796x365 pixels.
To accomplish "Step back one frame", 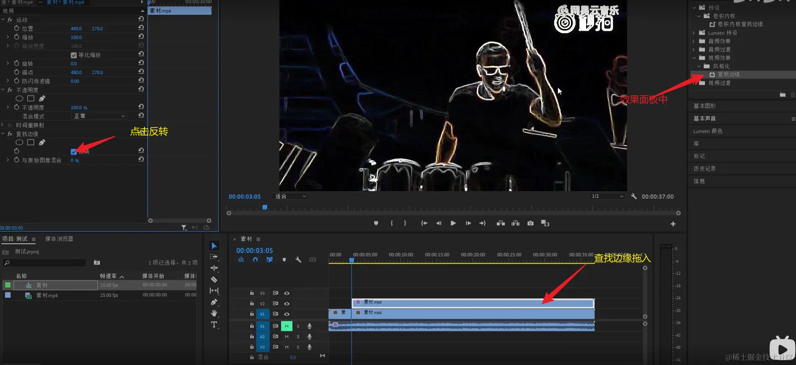I will click(x=439, y=223).
